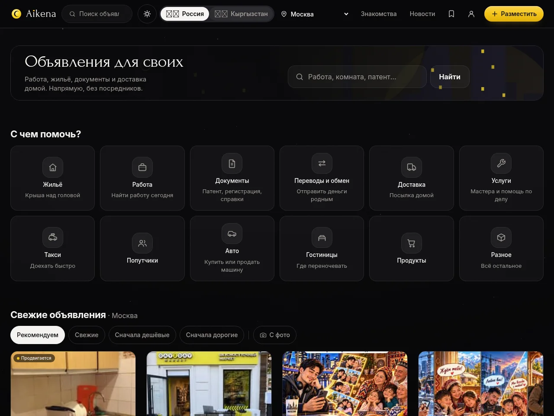Viewport: 554px width, 416px height.
Task: Click the С чем помочь? heading
Action: point(45,134)
